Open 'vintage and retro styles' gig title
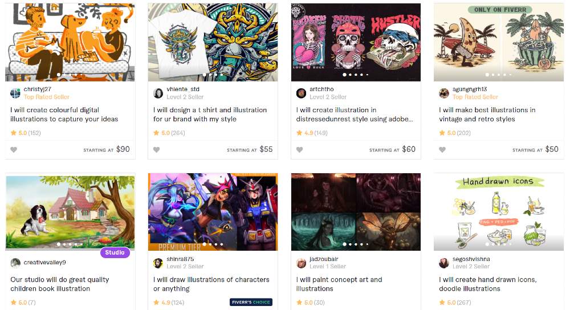Image resolution: width=570 pixels, height=310 pixels. point(487,115)
